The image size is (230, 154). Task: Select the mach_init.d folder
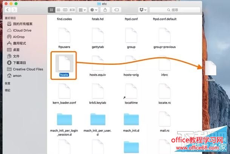tap(131, 119)
